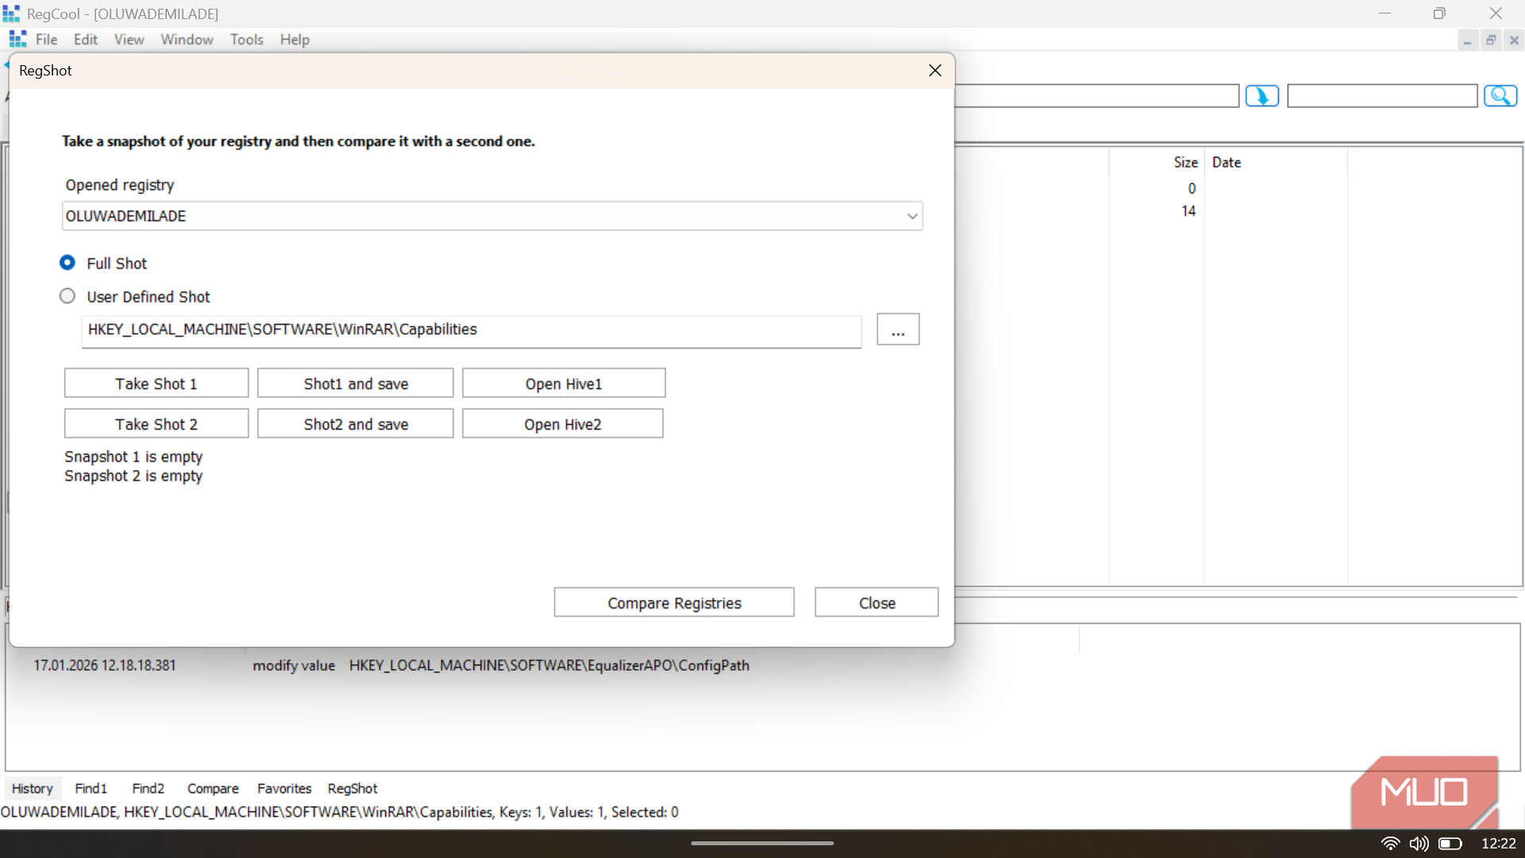Switch to the Favorites tab
This screenshot has width=1525, height=858.
pos(284,789)
